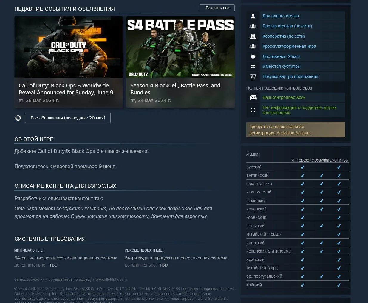Click the 'Озвучка' column header
This screenshot has width=368, height=303.
321,160
